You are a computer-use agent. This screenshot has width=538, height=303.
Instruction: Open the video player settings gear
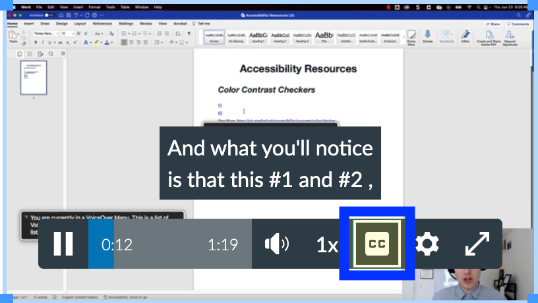point(427,244)
